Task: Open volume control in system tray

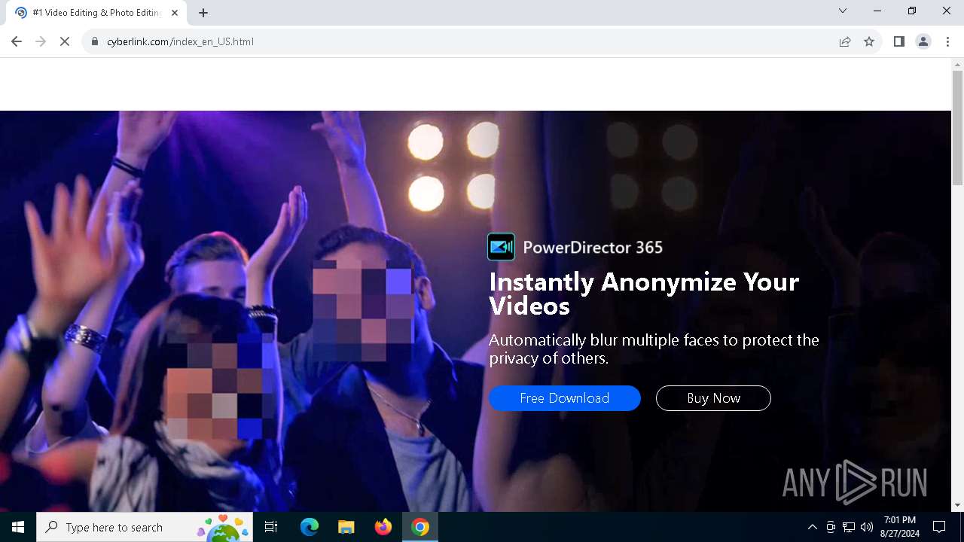Action: [867, 527]
